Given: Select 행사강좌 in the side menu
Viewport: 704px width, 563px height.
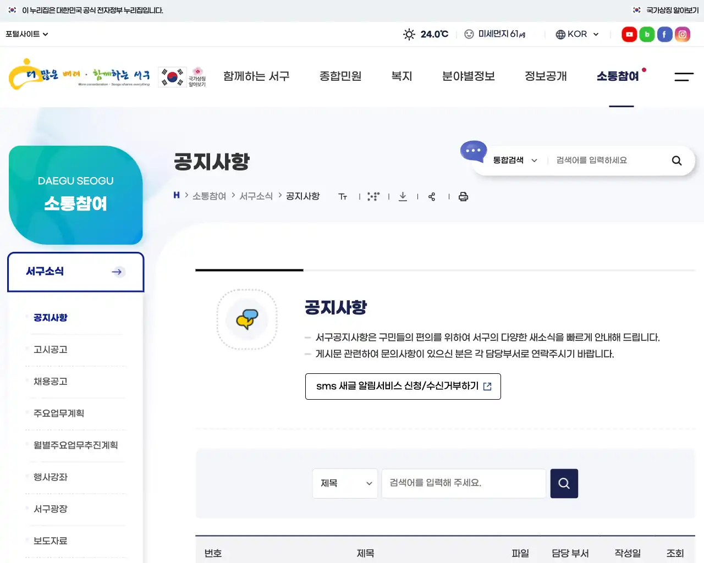Looking at the screenshot, I should tap(51, 477).
